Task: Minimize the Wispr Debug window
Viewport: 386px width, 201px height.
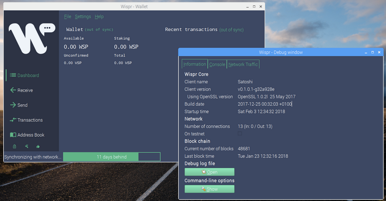Action: tap(366, 52)
